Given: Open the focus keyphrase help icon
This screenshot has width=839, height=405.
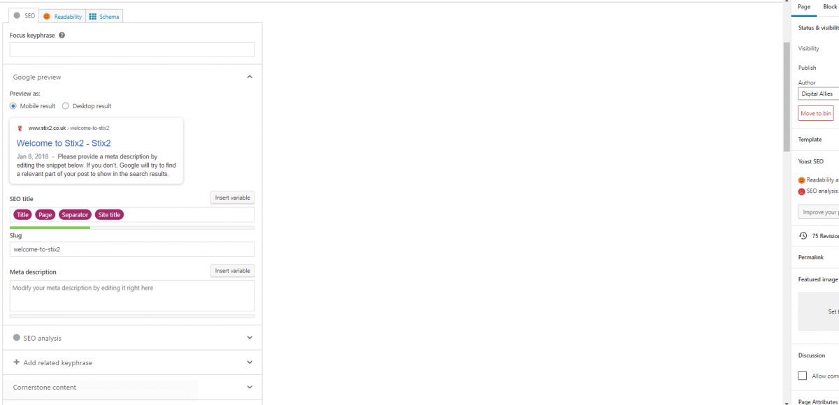Looking at the screenshot, I should coord(62,35).
